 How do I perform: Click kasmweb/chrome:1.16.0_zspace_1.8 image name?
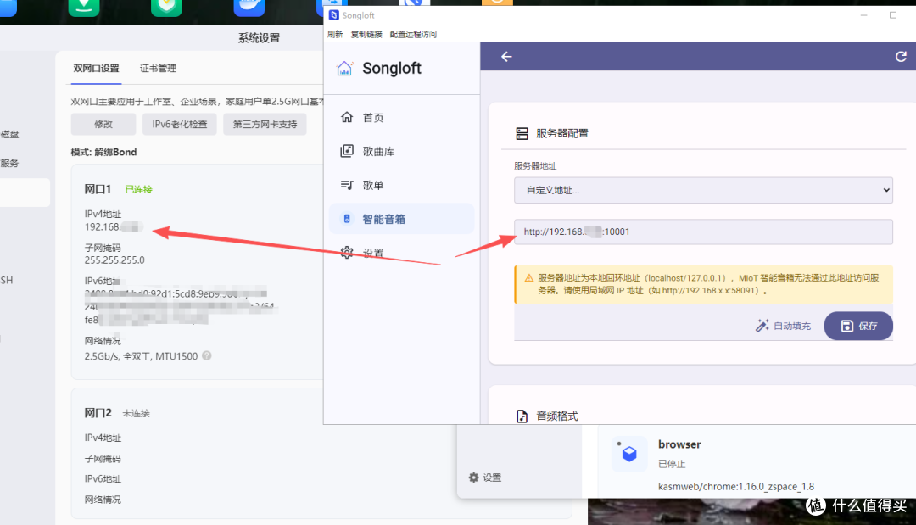coord(736,487)
